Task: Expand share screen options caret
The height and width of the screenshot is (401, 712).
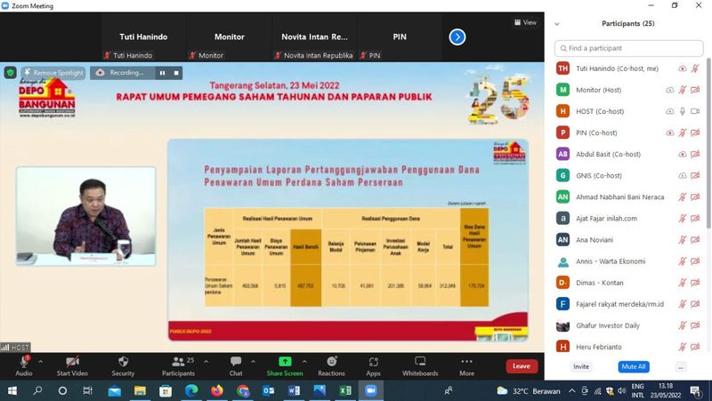Action: tap(304, 362)
